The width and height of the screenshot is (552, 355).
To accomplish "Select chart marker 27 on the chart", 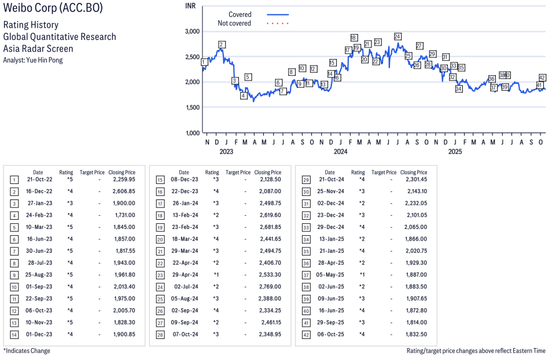I will point(419,46).
